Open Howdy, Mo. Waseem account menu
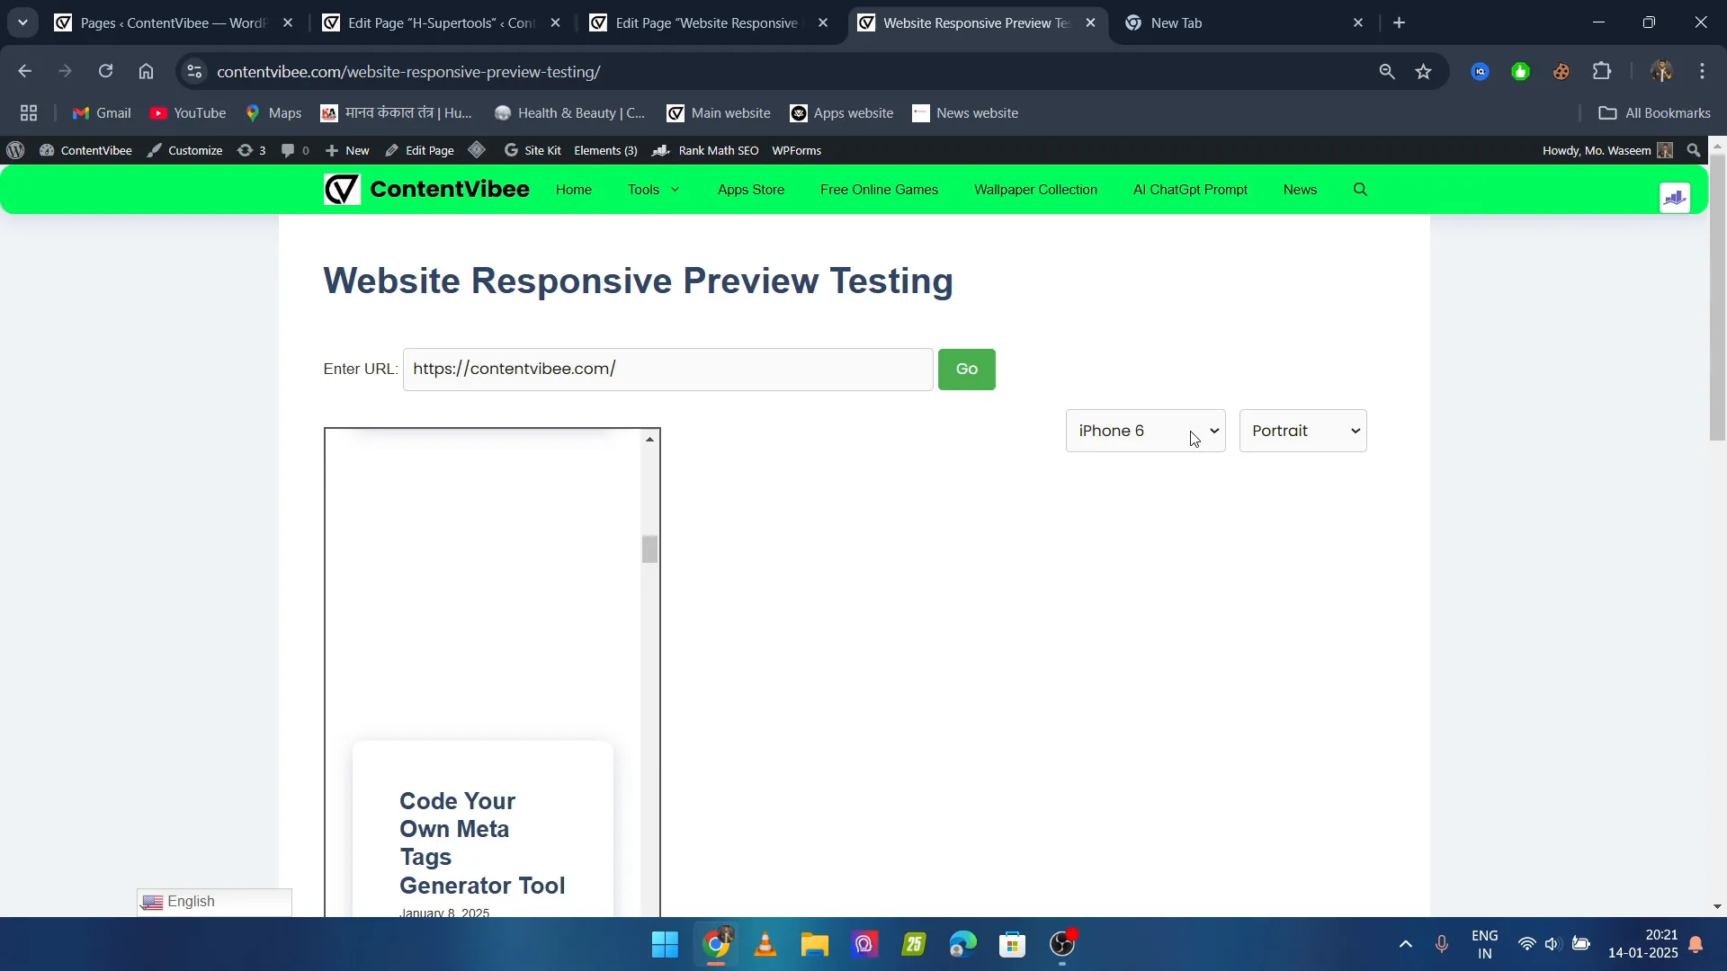 pyautogui.click(x=1607, y=150)
